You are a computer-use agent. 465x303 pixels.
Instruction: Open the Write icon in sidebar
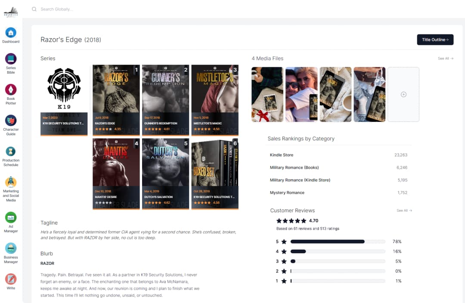(x=11, y=279)
